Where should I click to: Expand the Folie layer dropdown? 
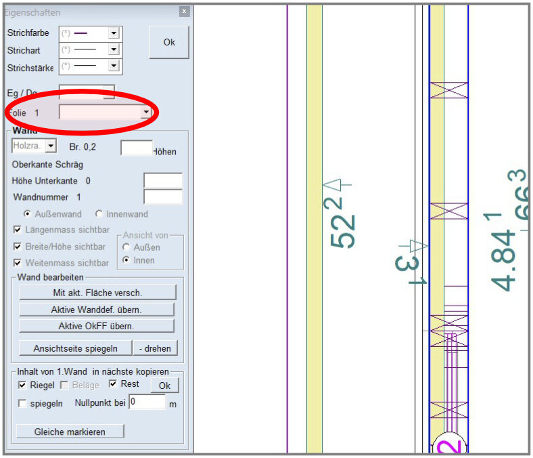145,112
